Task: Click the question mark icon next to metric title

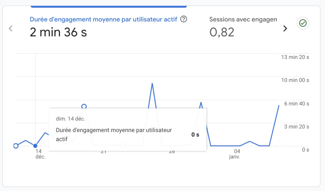Action: [183, 19]
